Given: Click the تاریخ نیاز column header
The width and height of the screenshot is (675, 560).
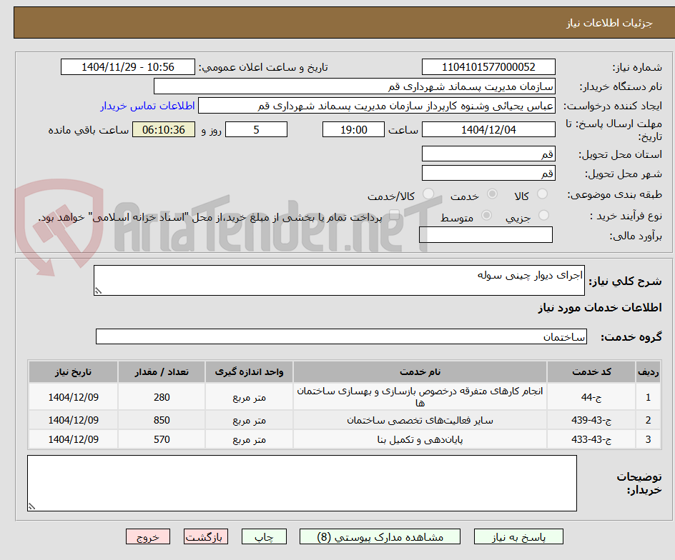Looking at the screenshot, I should click(x=73, y=372).
